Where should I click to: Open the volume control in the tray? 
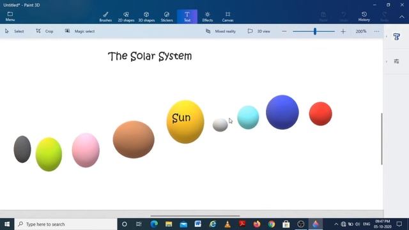pyautogui.click(x=358, y=224)
